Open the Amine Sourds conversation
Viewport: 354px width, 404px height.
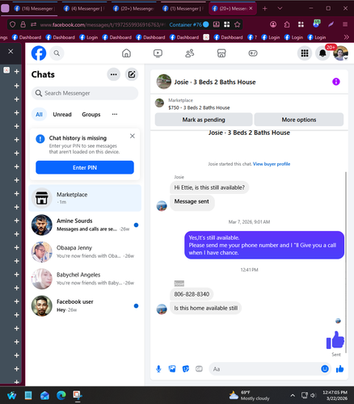[x=85, y=225]
